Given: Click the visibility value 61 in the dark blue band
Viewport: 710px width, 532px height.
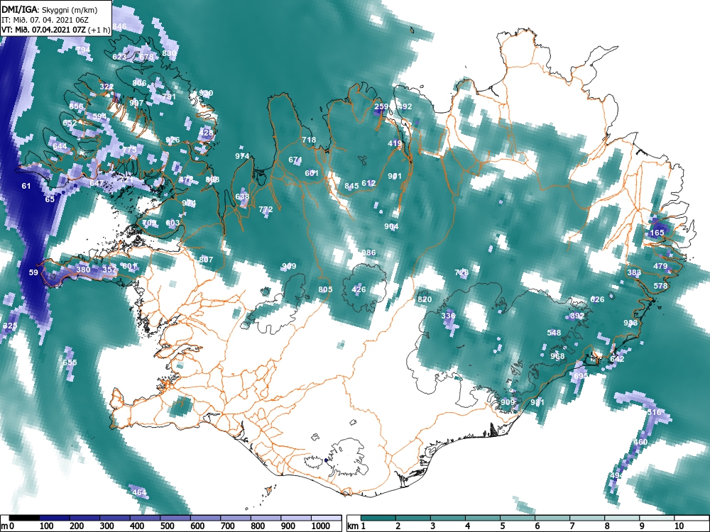Looking at the screenshot, I should (26, 186).
